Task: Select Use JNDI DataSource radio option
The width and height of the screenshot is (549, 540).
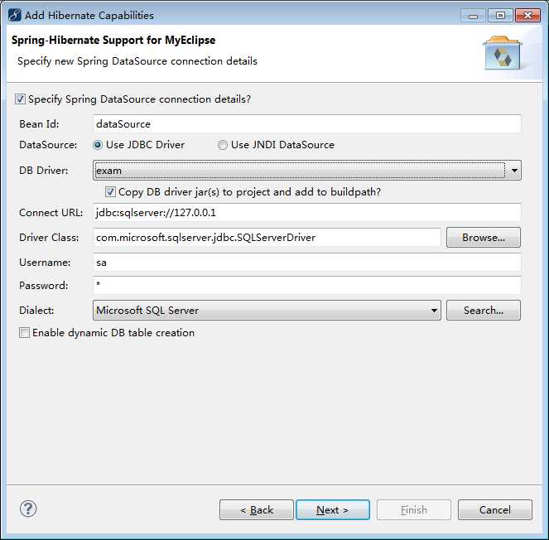Action: (223, 145)
